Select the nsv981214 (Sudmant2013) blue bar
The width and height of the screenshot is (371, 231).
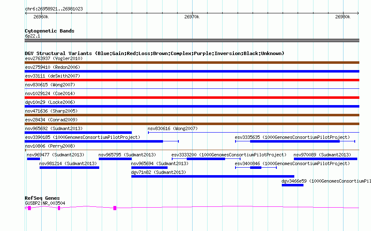point(69,168)
